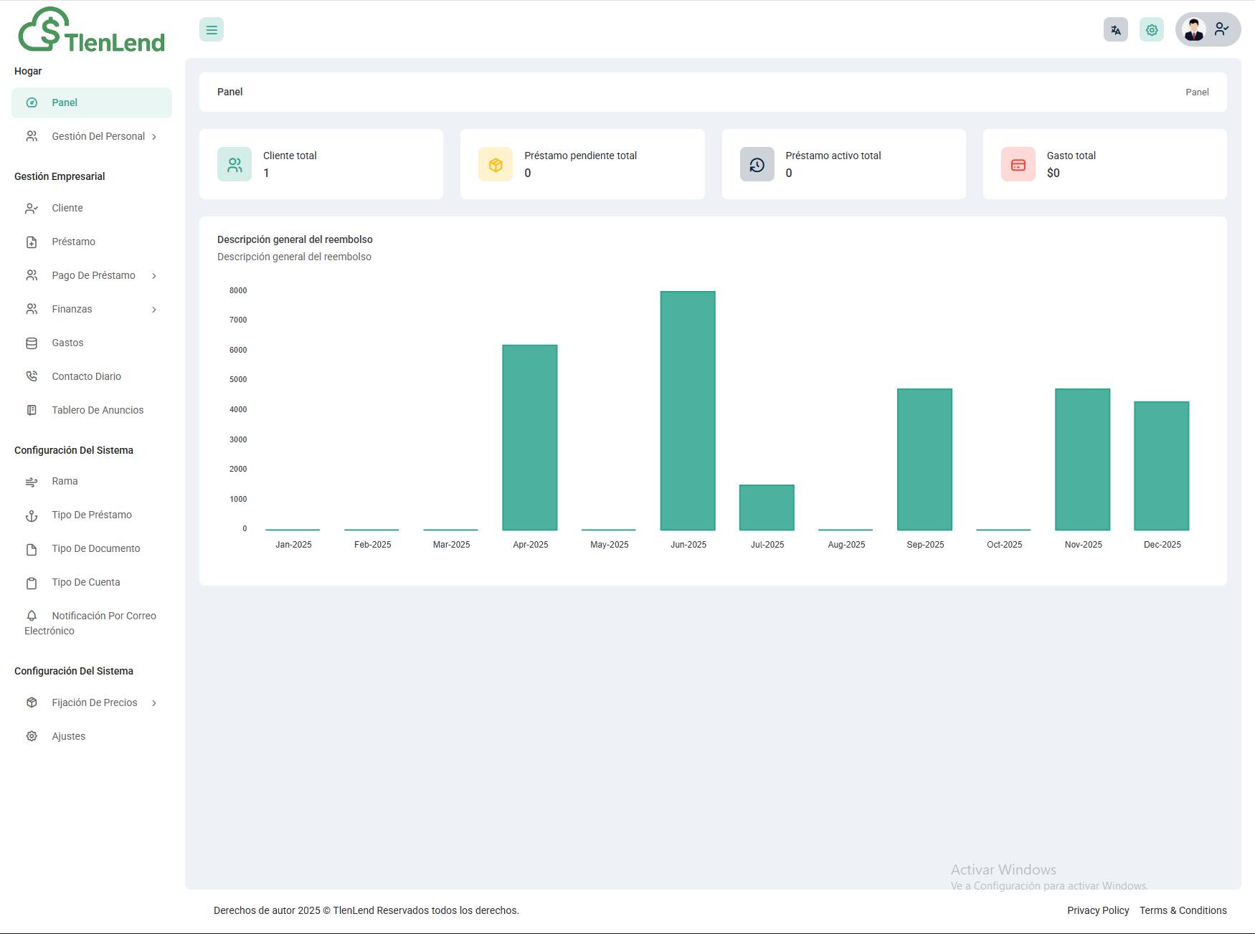Image resolution: width=1255 pixels, height=934 pixels.
Task: Open Ajustes settings in the sidebar
Action: coord(68,736)
